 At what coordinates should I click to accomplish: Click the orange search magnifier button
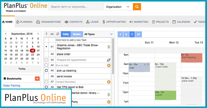137,7
